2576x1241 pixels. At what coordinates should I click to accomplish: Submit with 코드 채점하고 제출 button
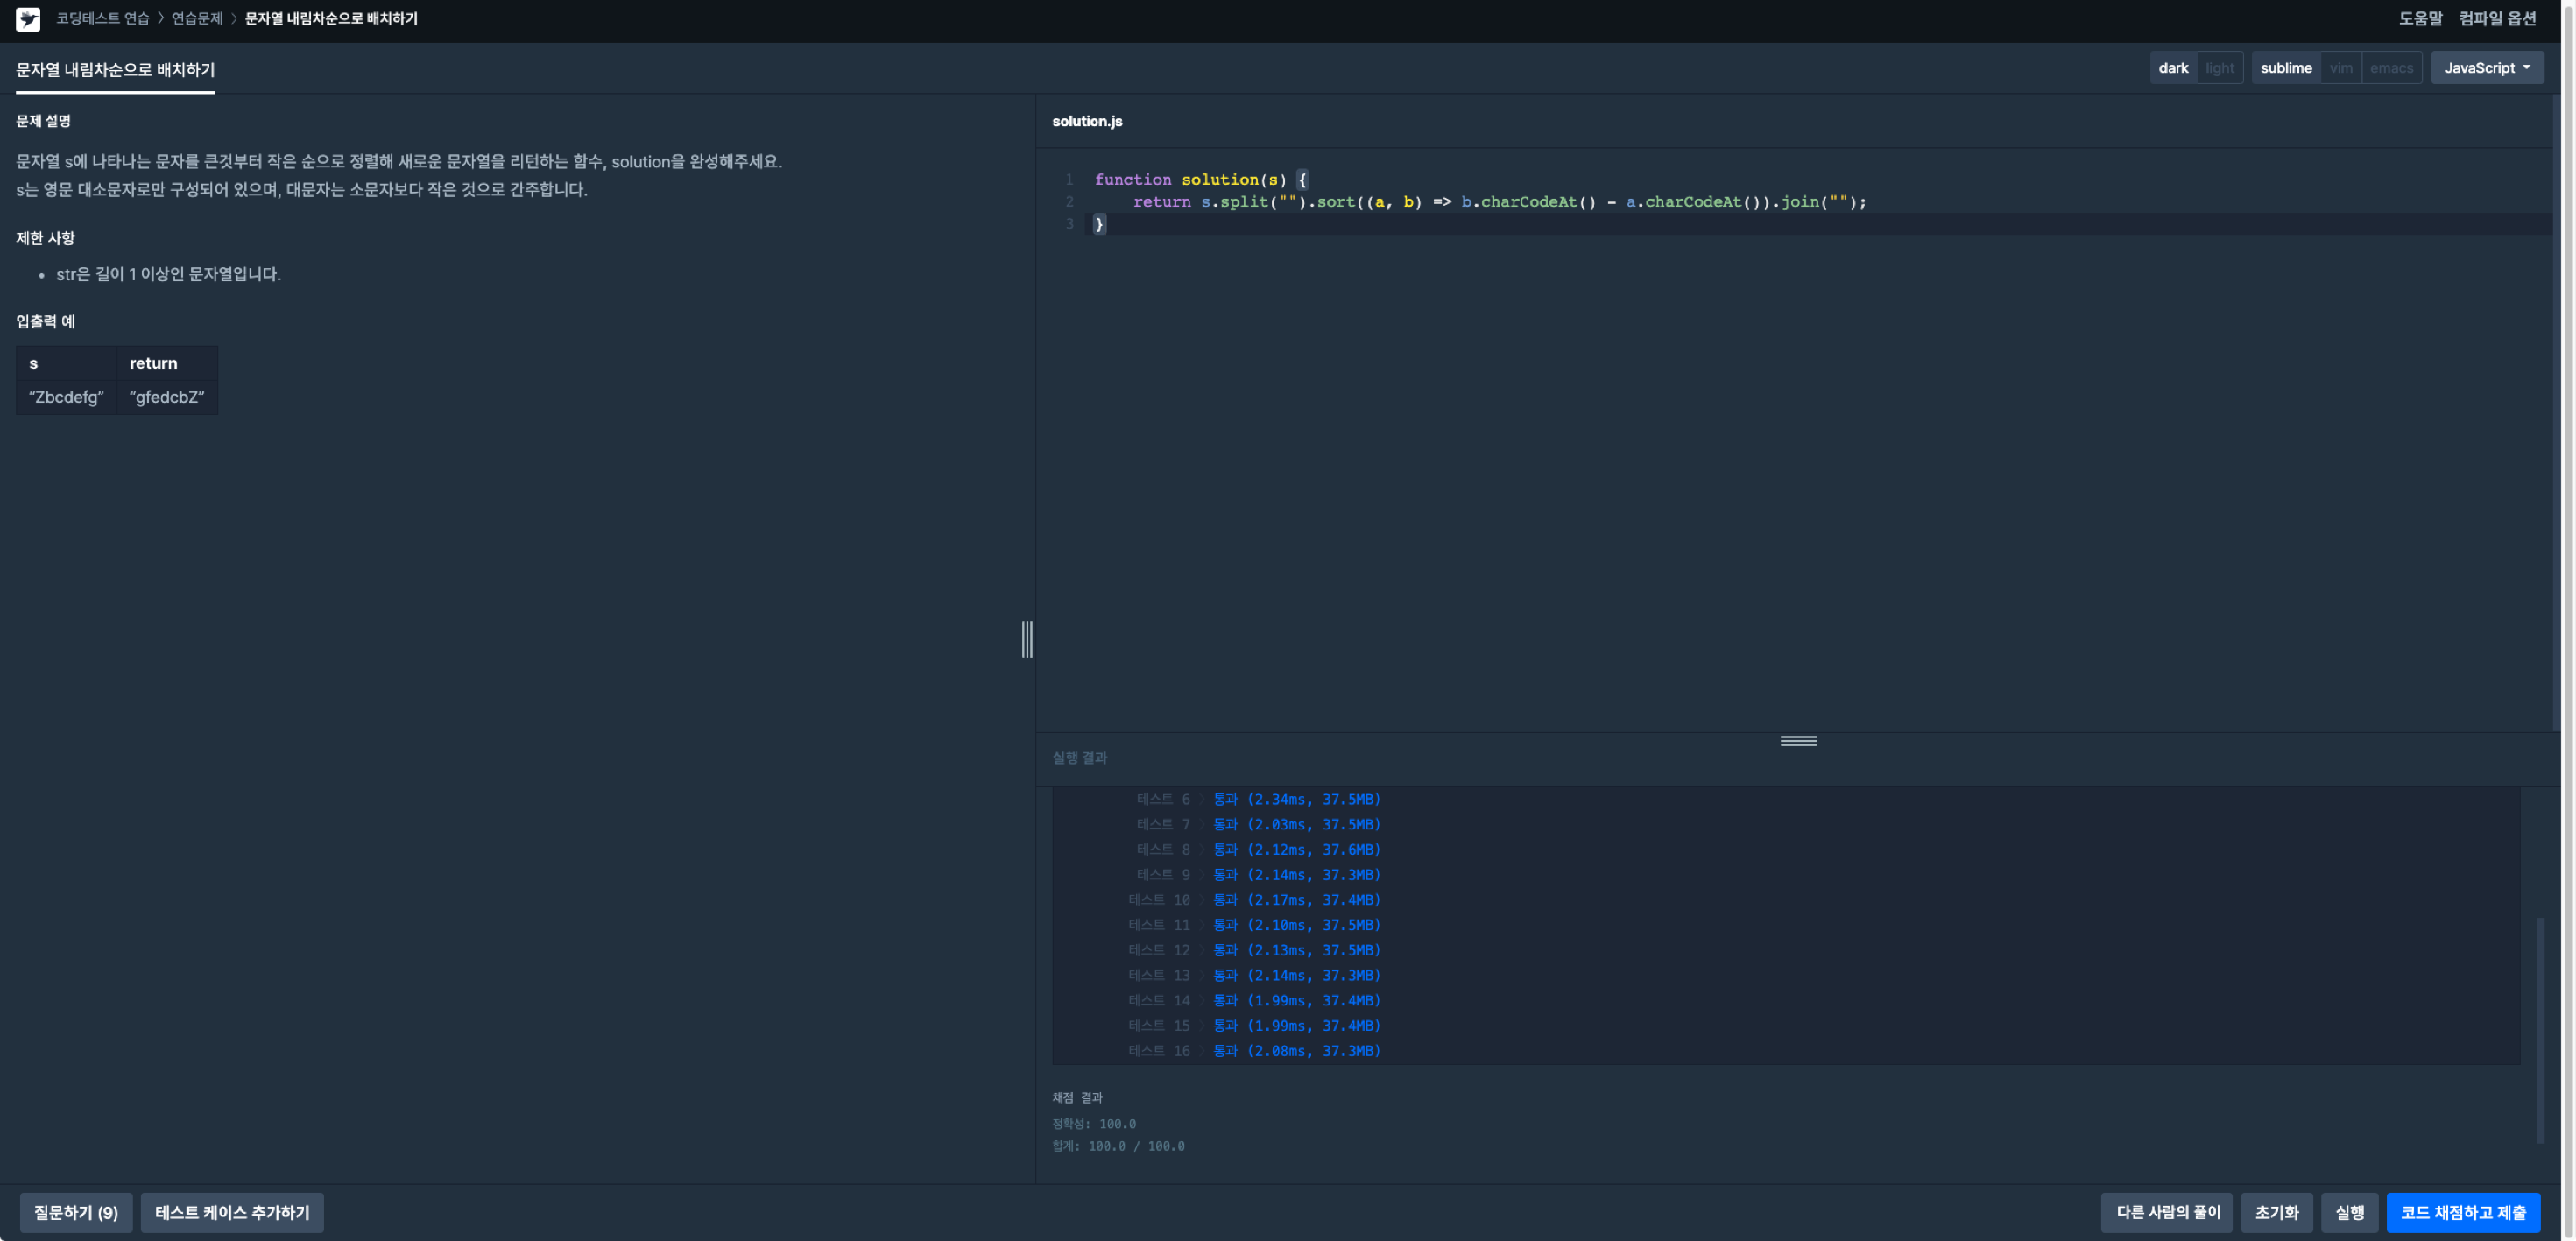[x=2462, y=1212]
